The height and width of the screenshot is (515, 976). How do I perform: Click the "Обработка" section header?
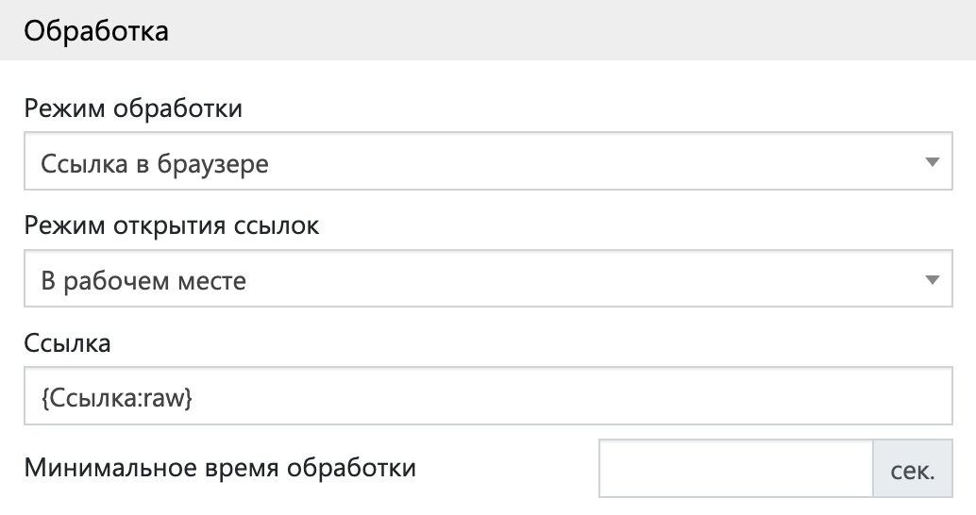tap(96, 30)
